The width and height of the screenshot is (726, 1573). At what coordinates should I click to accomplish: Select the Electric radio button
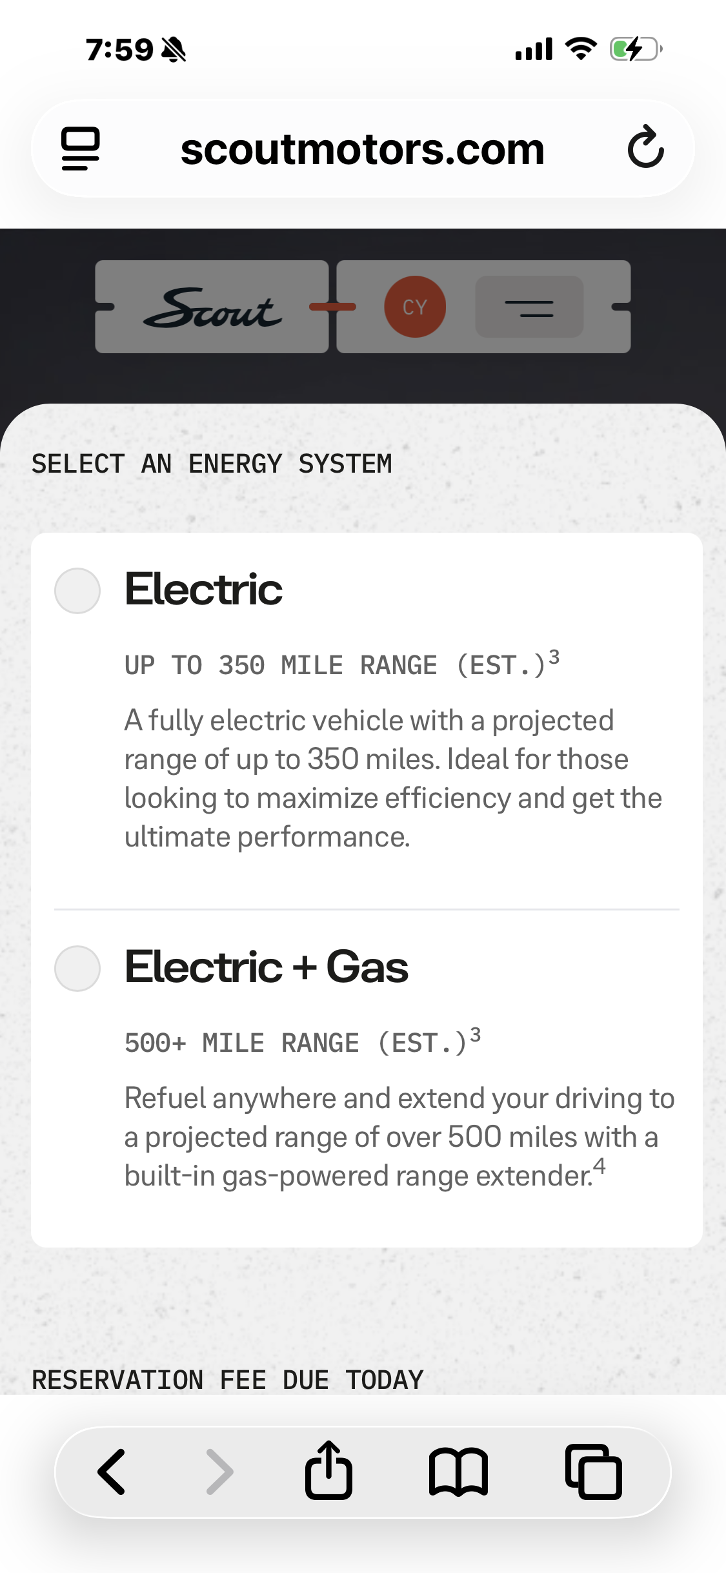click(77, 591)
